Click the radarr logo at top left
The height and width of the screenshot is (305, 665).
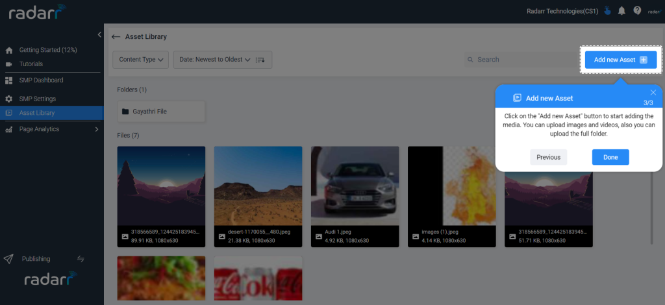38,12
